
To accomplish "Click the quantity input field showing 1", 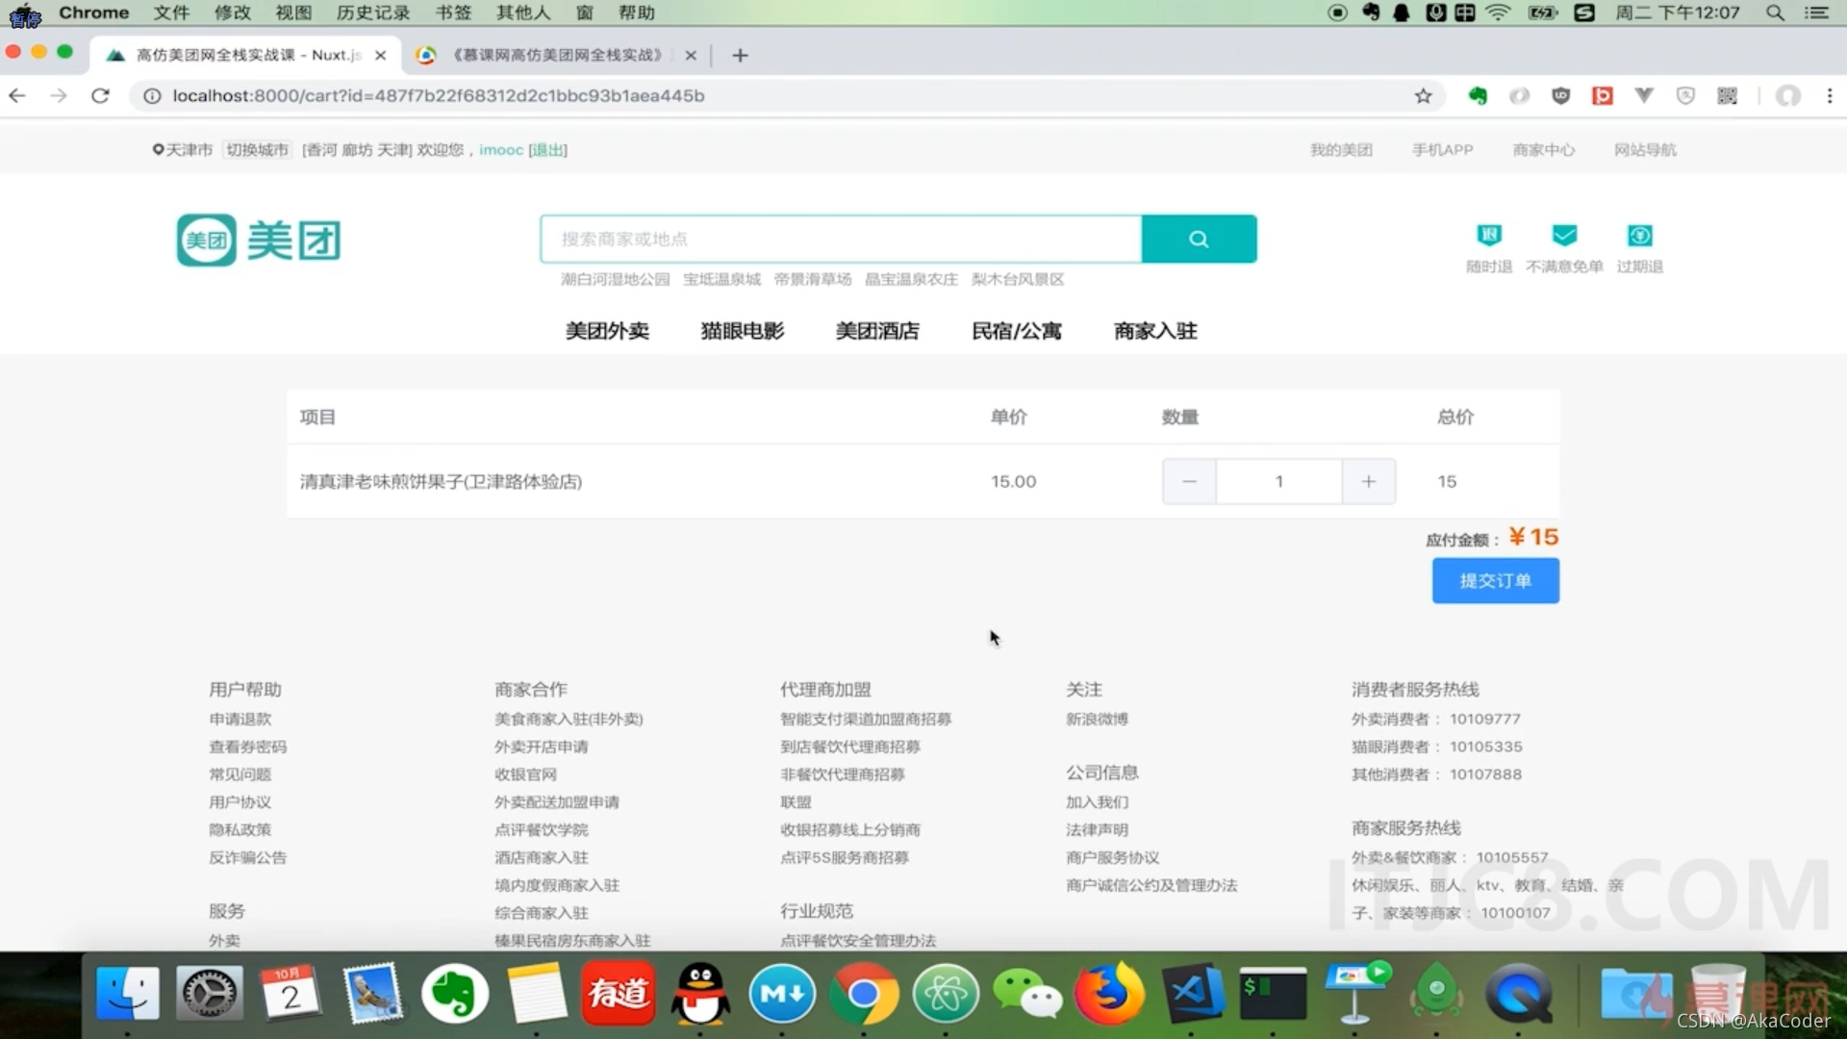I will tap(1278, 481).
